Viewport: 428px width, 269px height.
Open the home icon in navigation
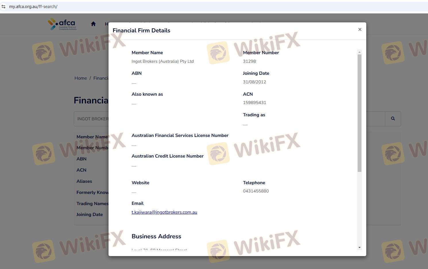coord(93,24)
